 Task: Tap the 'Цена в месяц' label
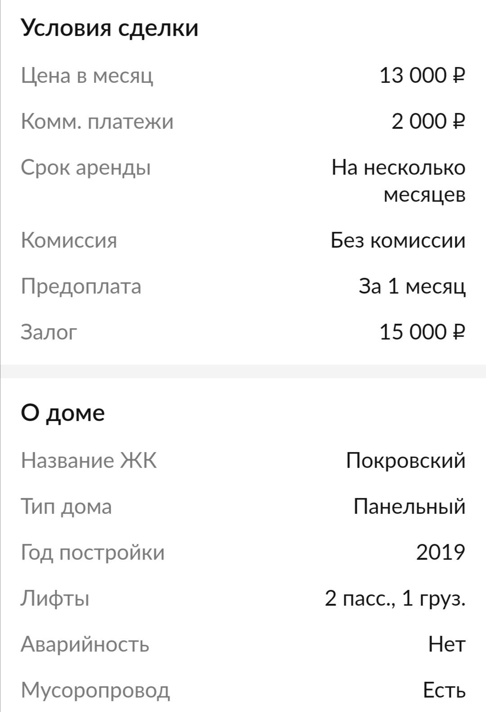click(x=87, y=75)
